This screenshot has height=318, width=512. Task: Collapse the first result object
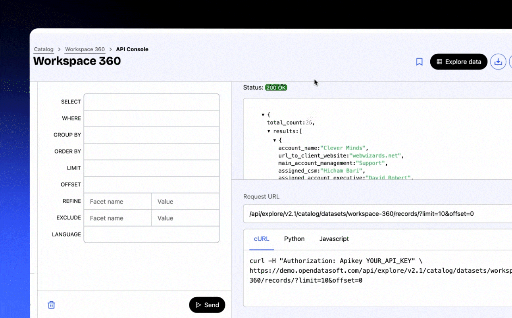pos(275,140)
